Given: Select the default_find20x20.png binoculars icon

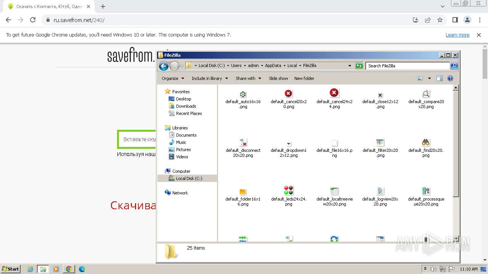Looking at the screenshot, I should click(426, 142).
